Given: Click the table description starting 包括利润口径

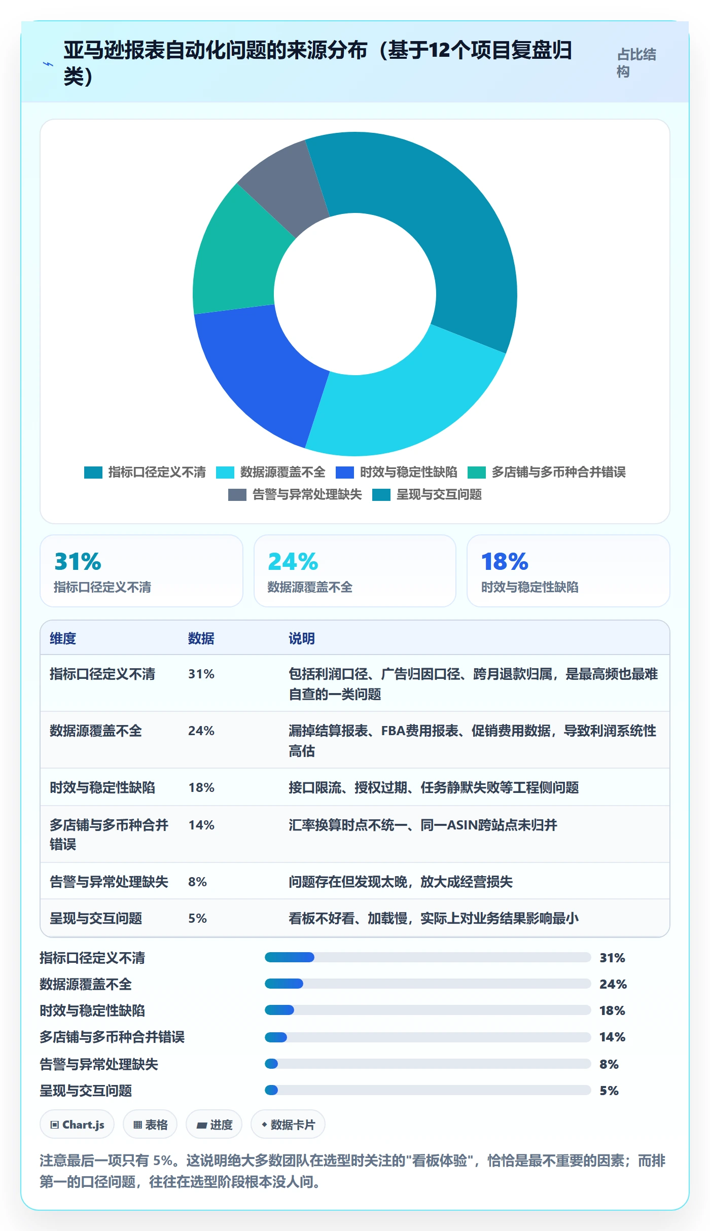Looking at the screenshot, I should [473, 683].
